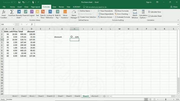Open the undo history dropdown

tap(26, 2)
